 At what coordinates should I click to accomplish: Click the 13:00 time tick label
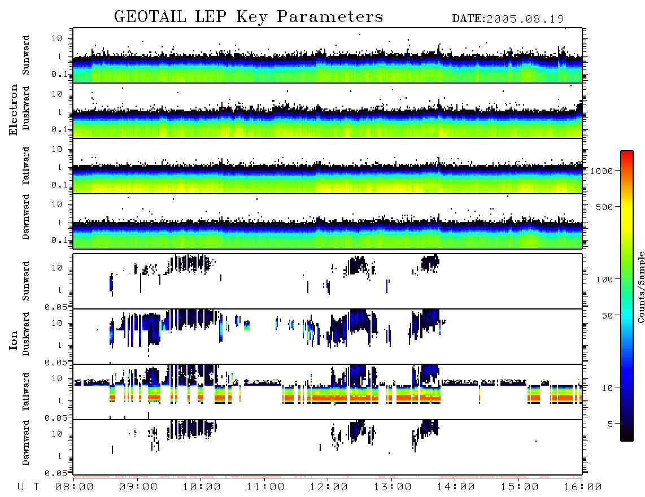pyautogui.click(x=393, y=487)
